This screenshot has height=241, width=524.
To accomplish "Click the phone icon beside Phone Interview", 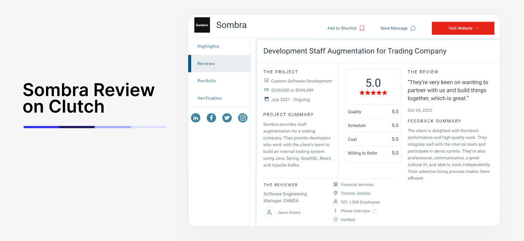I will (335, 211).
